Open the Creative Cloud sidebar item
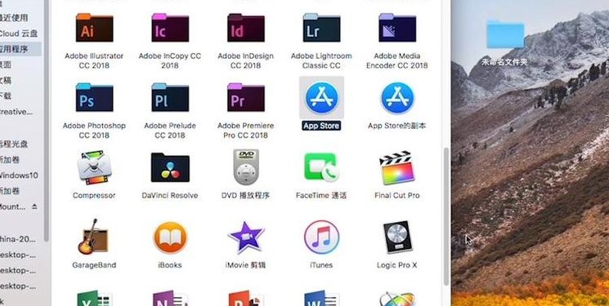The width and height of the screenshot is (609, 306). [x=16, y=112]
